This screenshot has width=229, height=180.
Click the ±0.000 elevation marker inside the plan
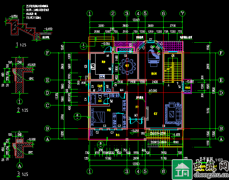tap(152, 91)
